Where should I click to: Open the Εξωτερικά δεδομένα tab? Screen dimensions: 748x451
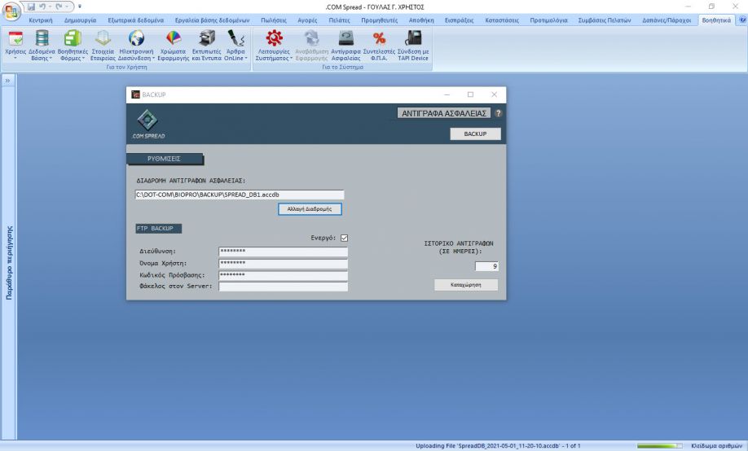(x=135, y=20)
